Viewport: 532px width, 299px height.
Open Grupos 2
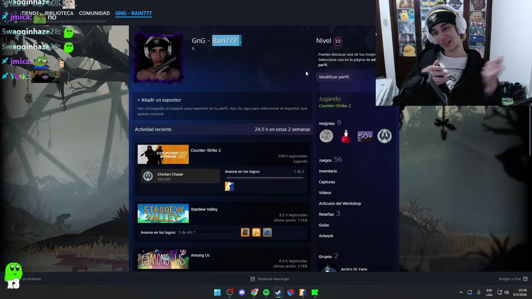point(328,256)
